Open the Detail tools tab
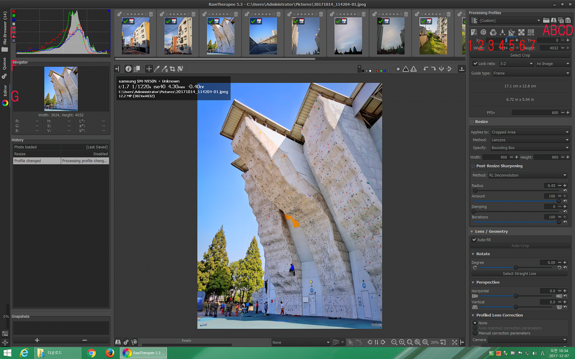575x359 pixels. (x=483, y=32)
